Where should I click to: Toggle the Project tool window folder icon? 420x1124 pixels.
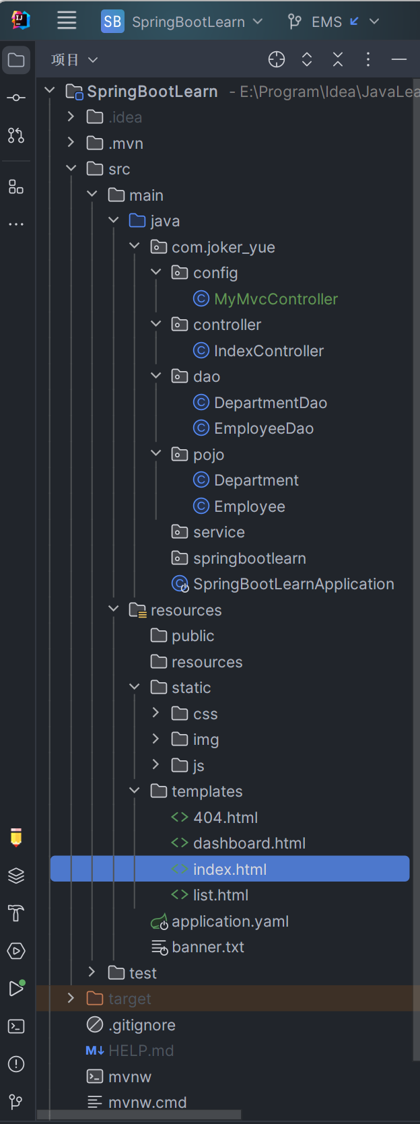(16, 60)
